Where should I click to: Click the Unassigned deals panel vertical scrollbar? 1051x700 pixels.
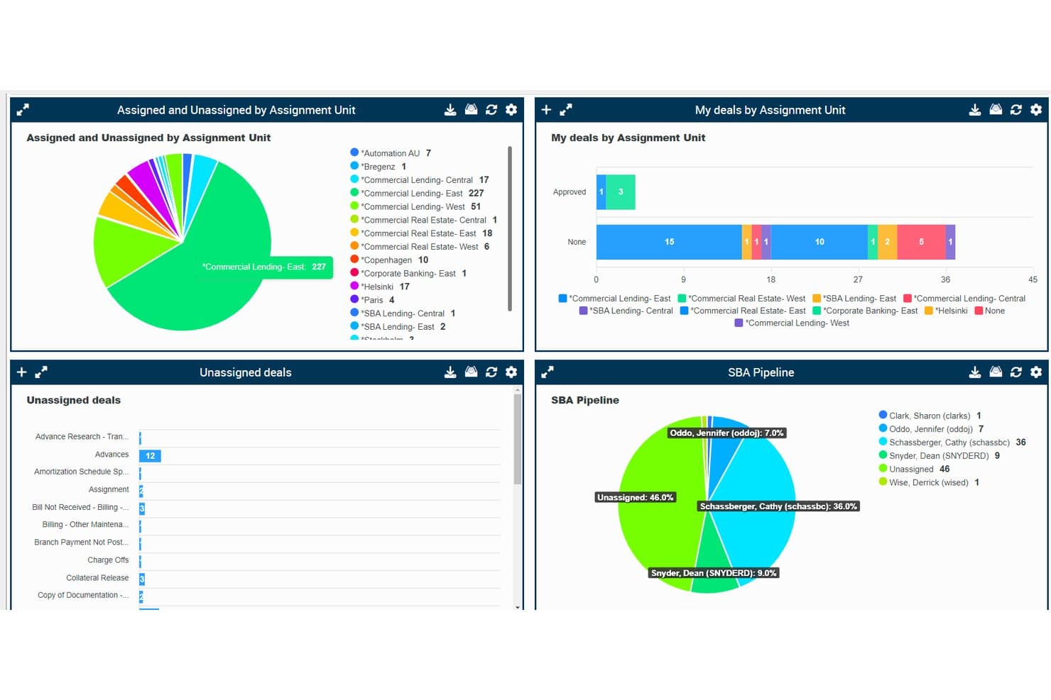pos(518,440)
